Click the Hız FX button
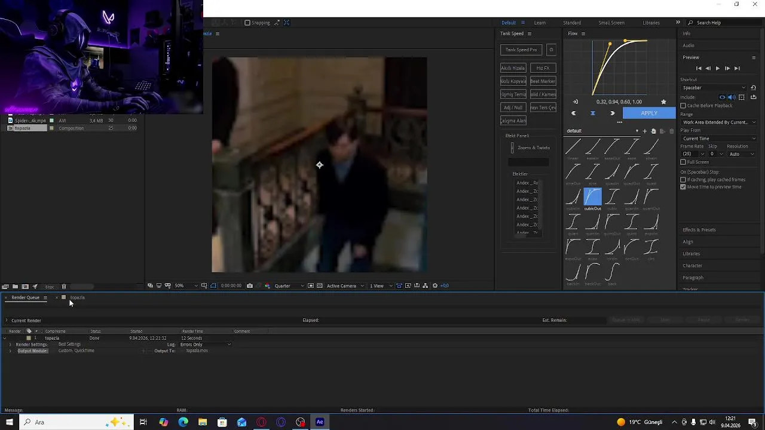Screen dimensions: 765x430 point(543,68)
